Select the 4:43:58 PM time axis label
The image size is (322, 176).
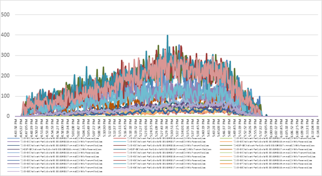pos(16,128)
